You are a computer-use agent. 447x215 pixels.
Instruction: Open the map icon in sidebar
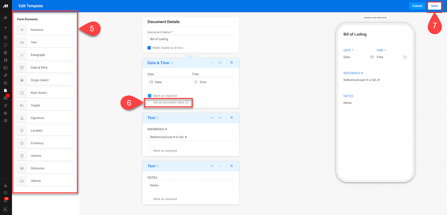click(x=6, y=38)
